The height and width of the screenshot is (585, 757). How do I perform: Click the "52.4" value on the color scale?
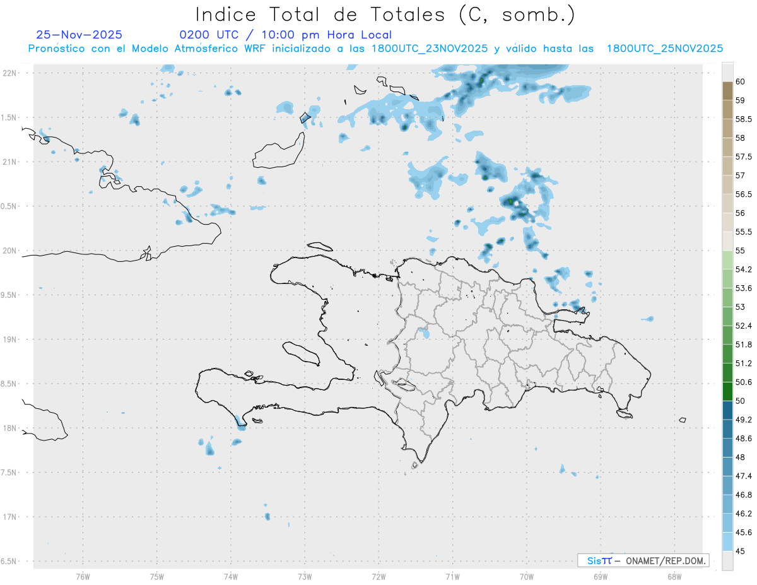pos(744,326)
